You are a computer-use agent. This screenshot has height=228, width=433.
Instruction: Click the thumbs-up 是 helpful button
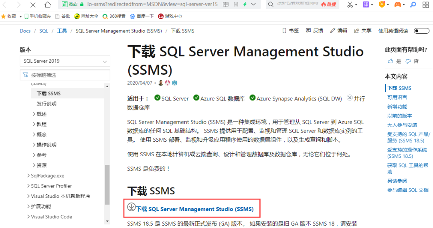(x=395, y=61)
